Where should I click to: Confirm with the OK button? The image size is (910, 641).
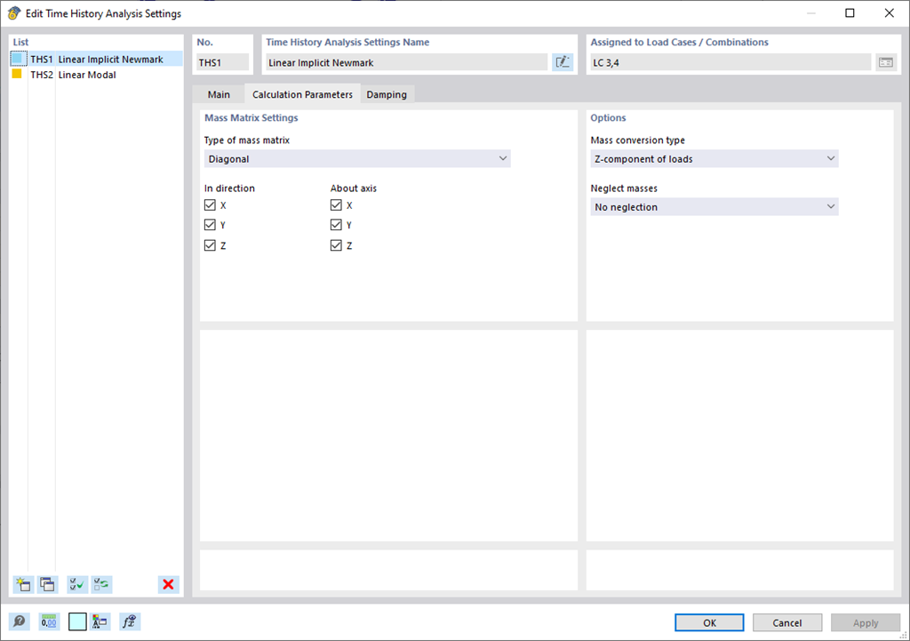(709, 622)
